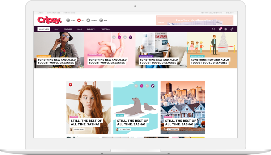The height and width of the screenshot is (155, 271).
Task: Click the Cripsy logo
Action: coord(49,20)
